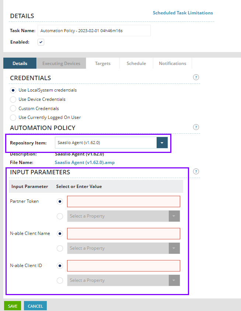Select N-able Client Name text value radio
This screenshot has width=241, height=311.
pyautogui.click(x=60, y=234)
